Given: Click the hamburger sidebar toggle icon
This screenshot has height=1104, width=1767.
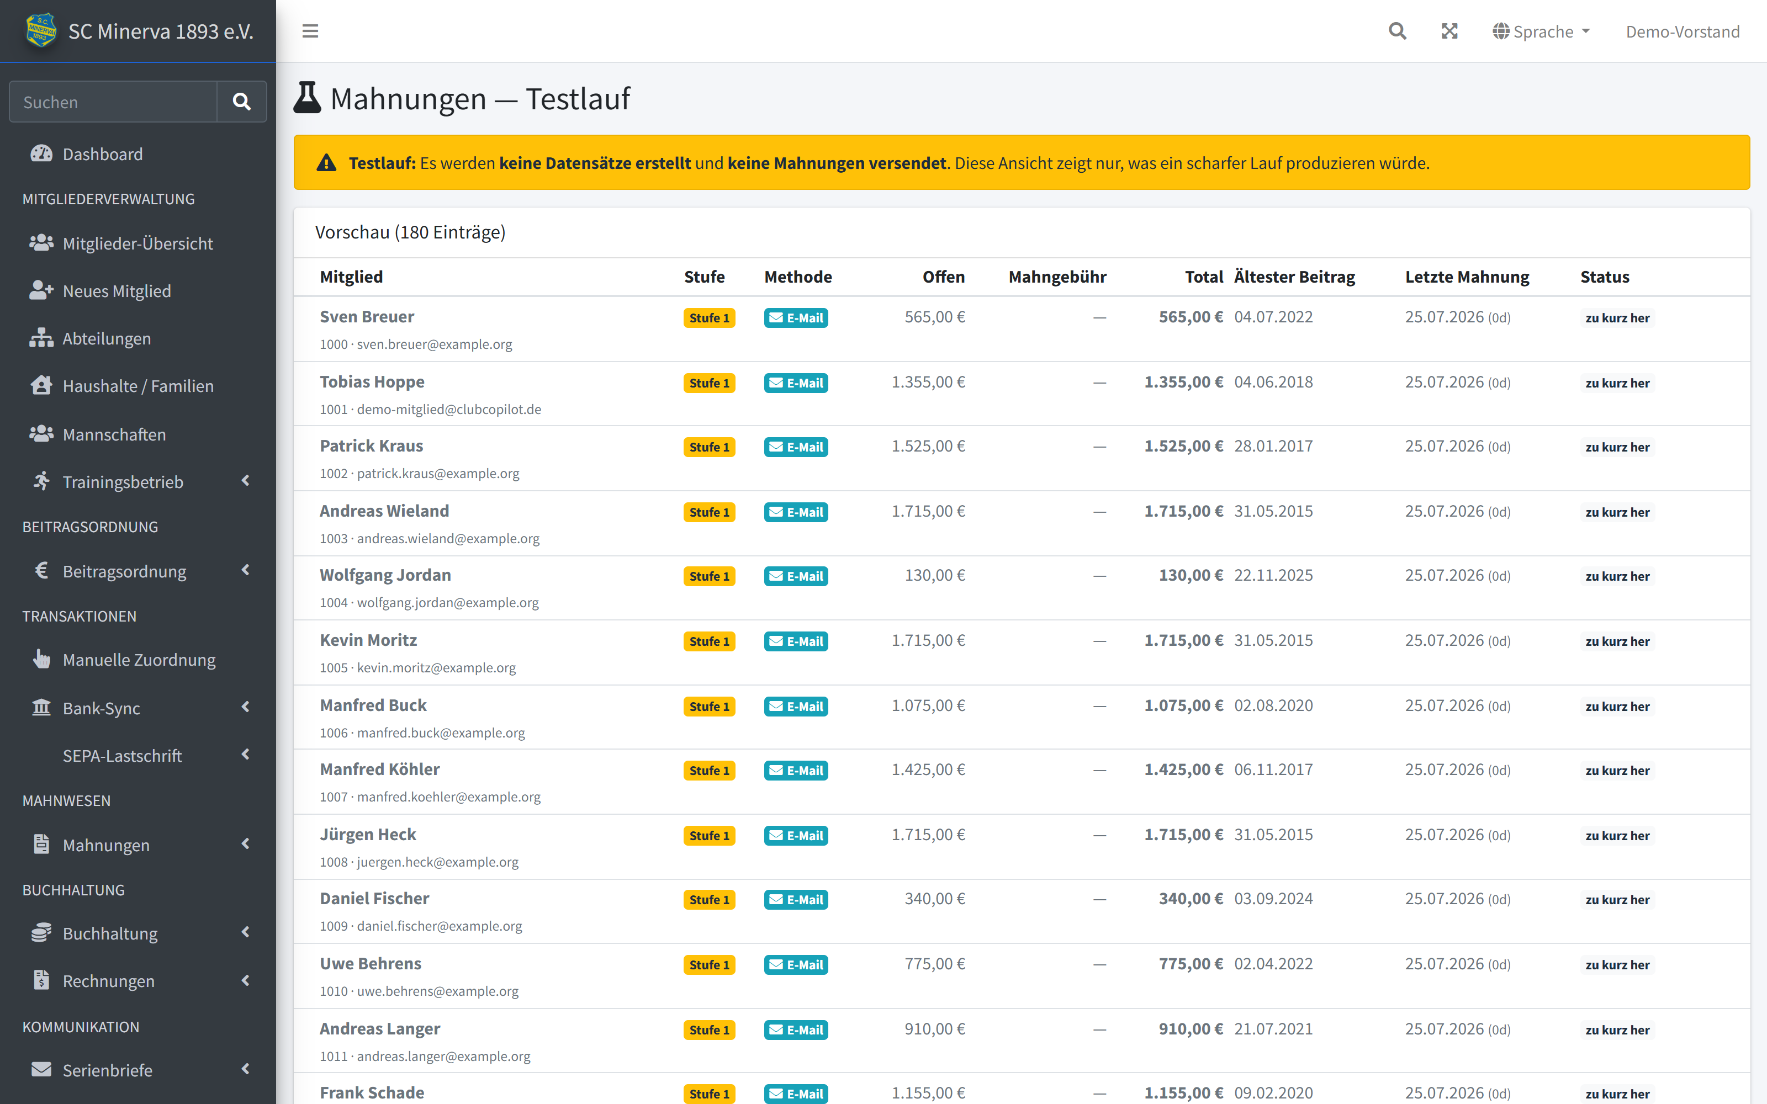Looking at the screenshot, I should pos(310,31).
